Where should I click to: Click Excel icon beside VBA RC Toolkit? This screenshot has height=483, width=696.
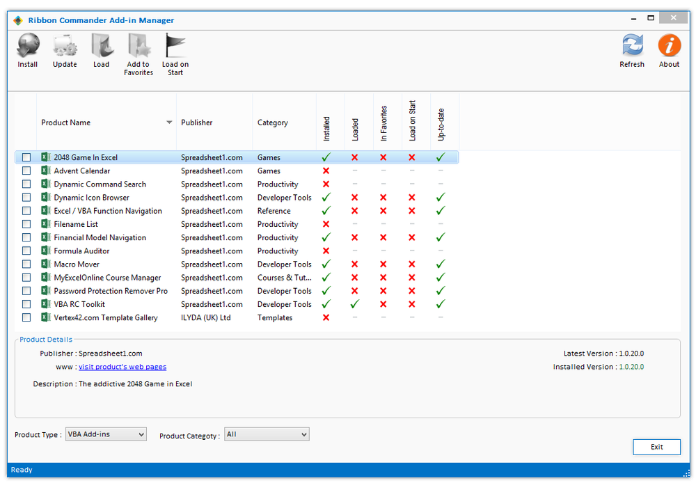tap(46, 303)
